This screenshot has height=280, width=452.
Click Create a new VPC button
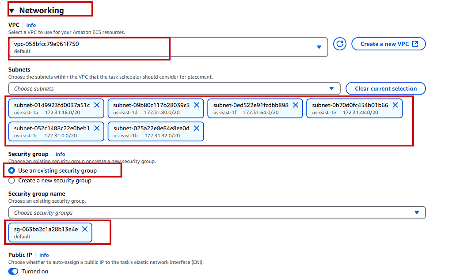click(x=388, y=44)
